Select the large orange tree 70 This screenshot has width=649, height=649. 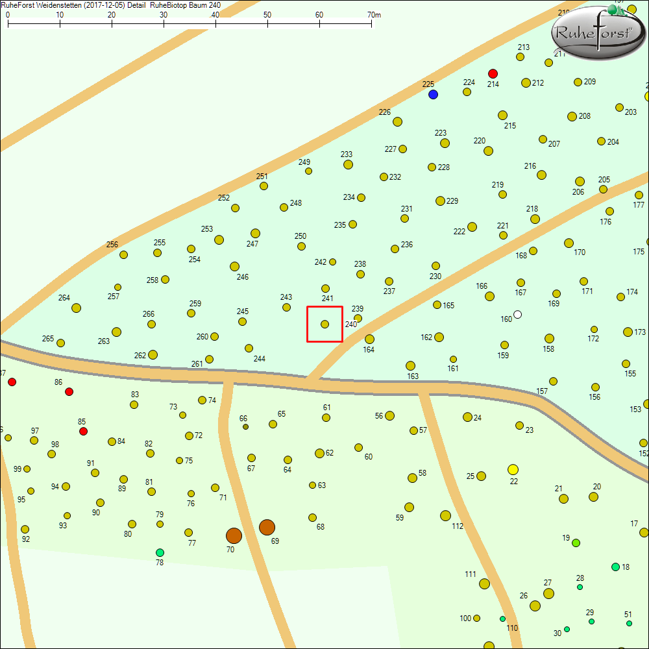click(x=234, y=535)
